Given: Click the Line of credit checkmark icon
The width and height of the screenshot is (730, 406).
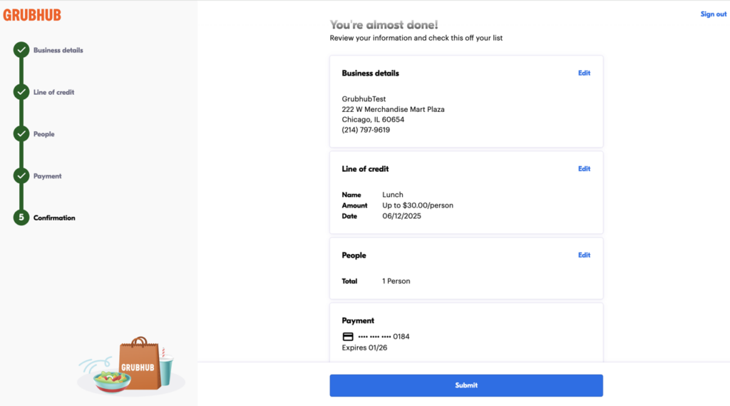Looking at the screenshot, I should (21, 92).
